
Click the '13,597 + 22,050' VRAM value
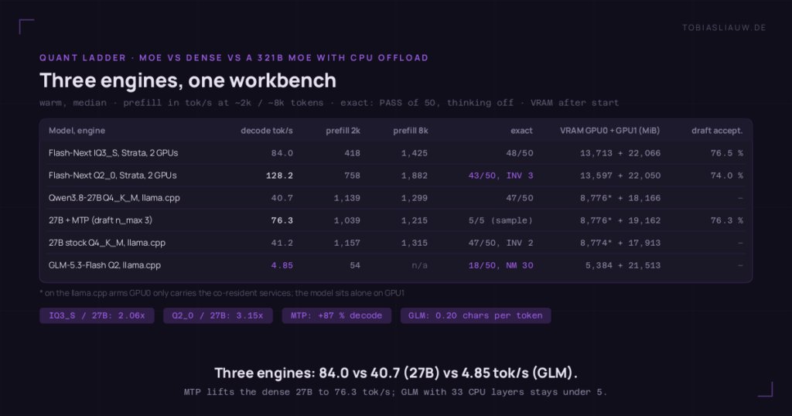click(x=620, y=176)
